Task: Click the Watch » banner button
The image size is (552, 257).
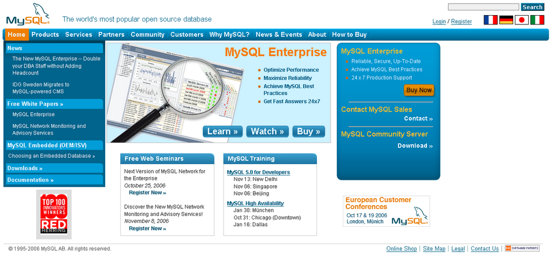Action: [267, 132]
